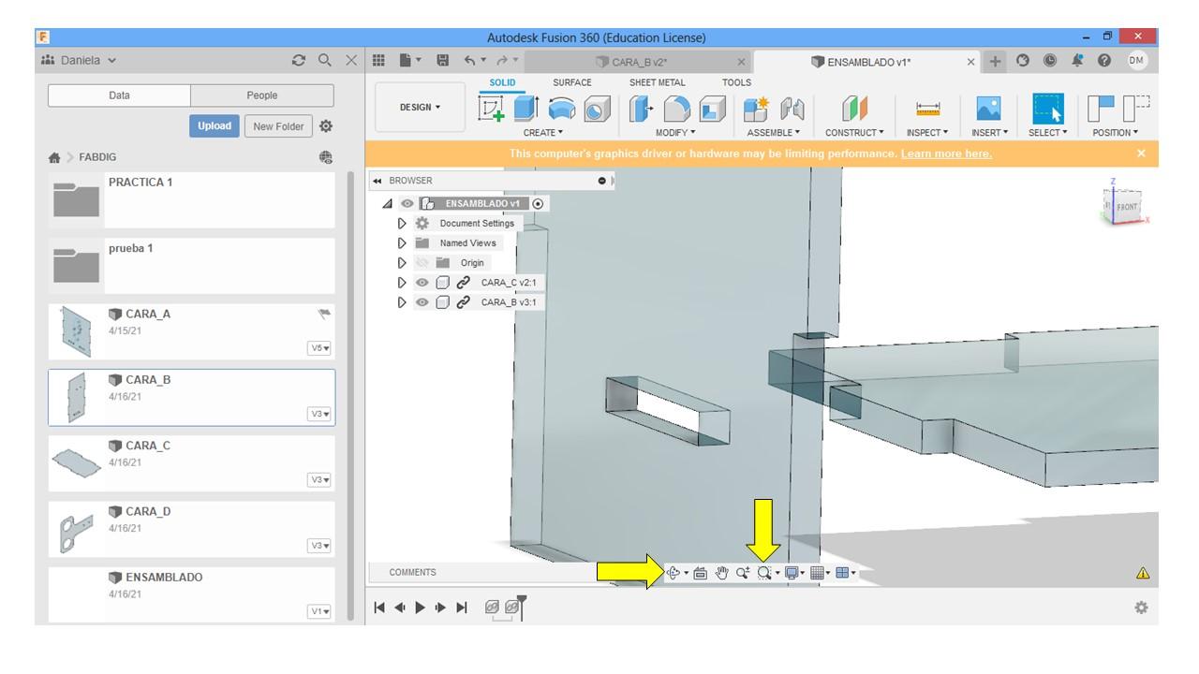
Task: Click the FRONT ViewCube face
Action: click(x=1127, y=207)
